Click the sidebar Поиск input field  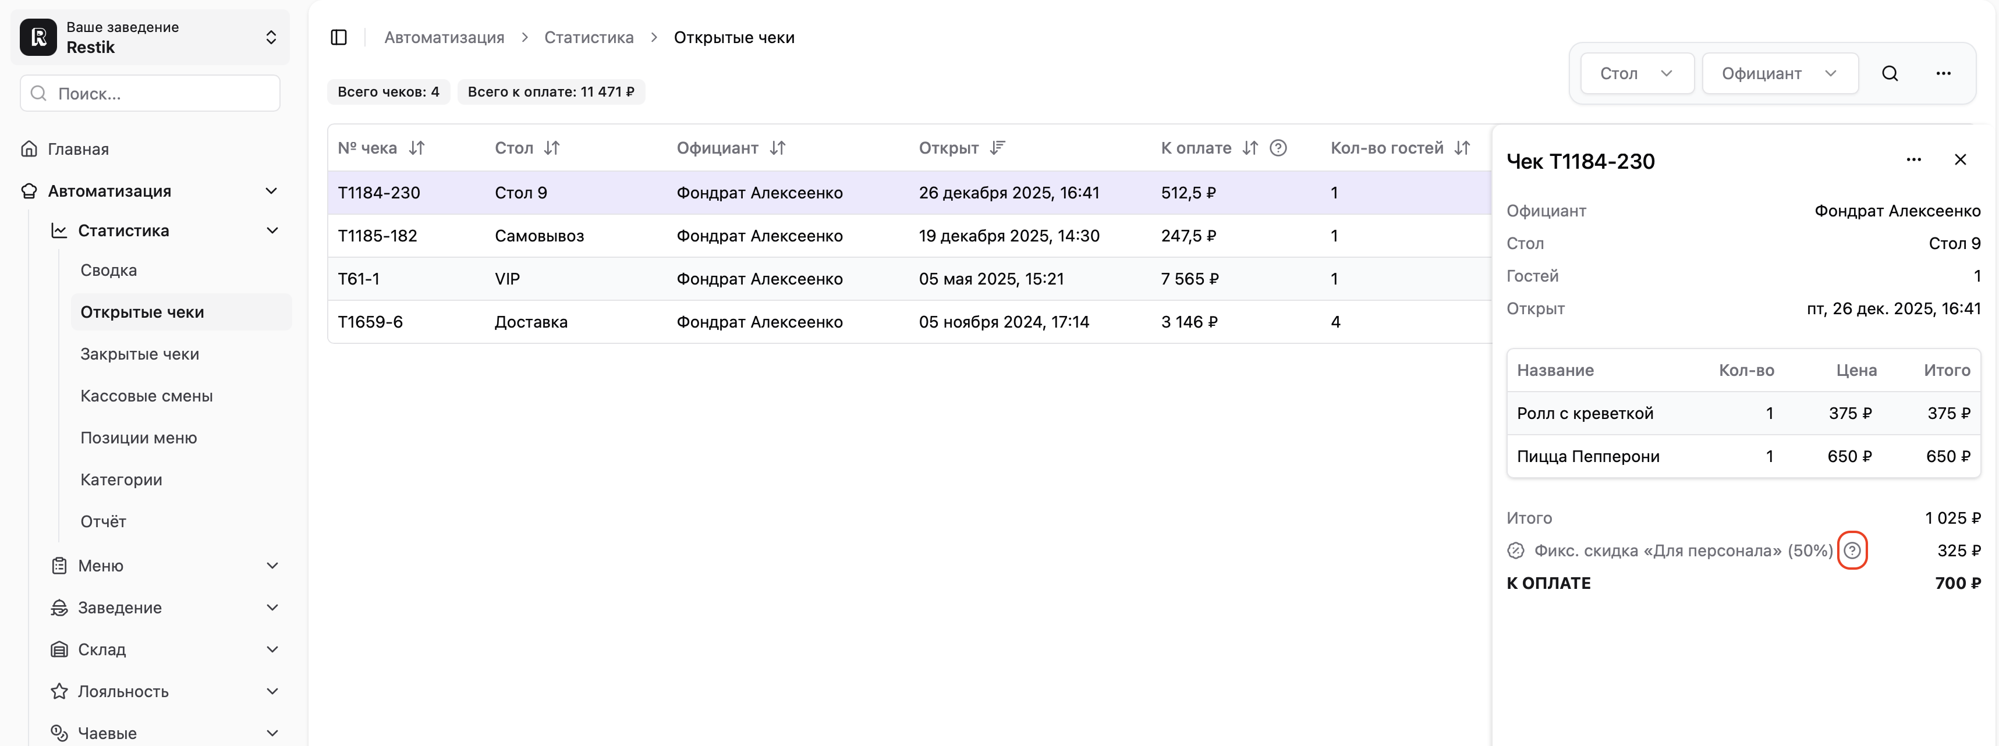coord(151,94)
